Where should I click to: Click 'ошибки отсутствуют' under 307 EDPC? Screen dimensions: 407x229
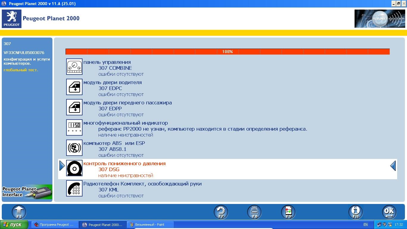[121, 94]
